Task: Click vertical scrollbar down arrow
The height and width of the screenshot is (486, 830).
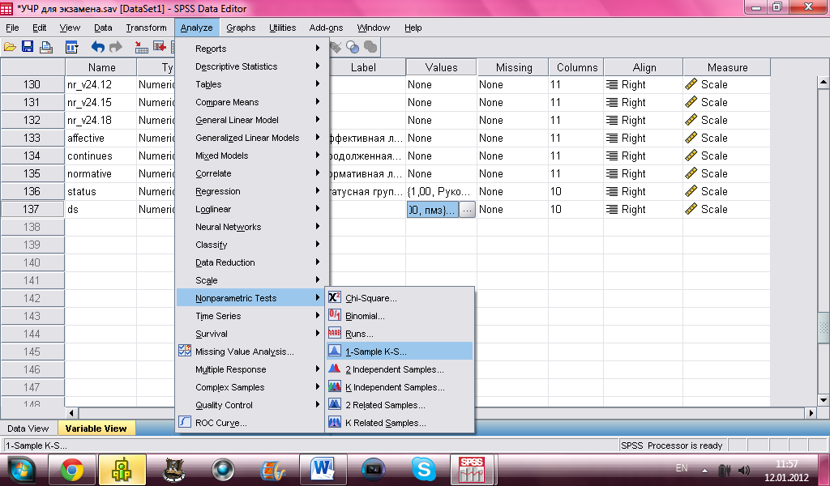Action: [x=824, y=400]
